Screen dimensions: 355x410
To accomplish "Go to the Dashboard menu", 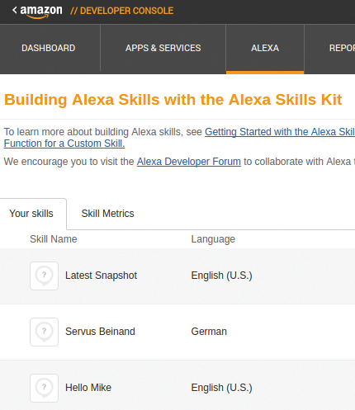I will [x=49, y=48].
